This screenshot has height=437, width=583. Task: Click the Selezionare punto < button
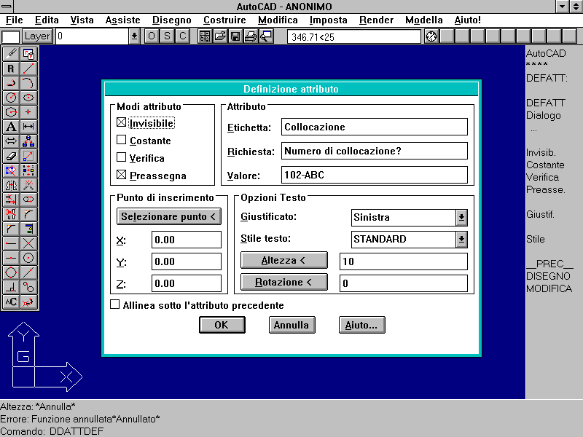click(x=169, y=216)
